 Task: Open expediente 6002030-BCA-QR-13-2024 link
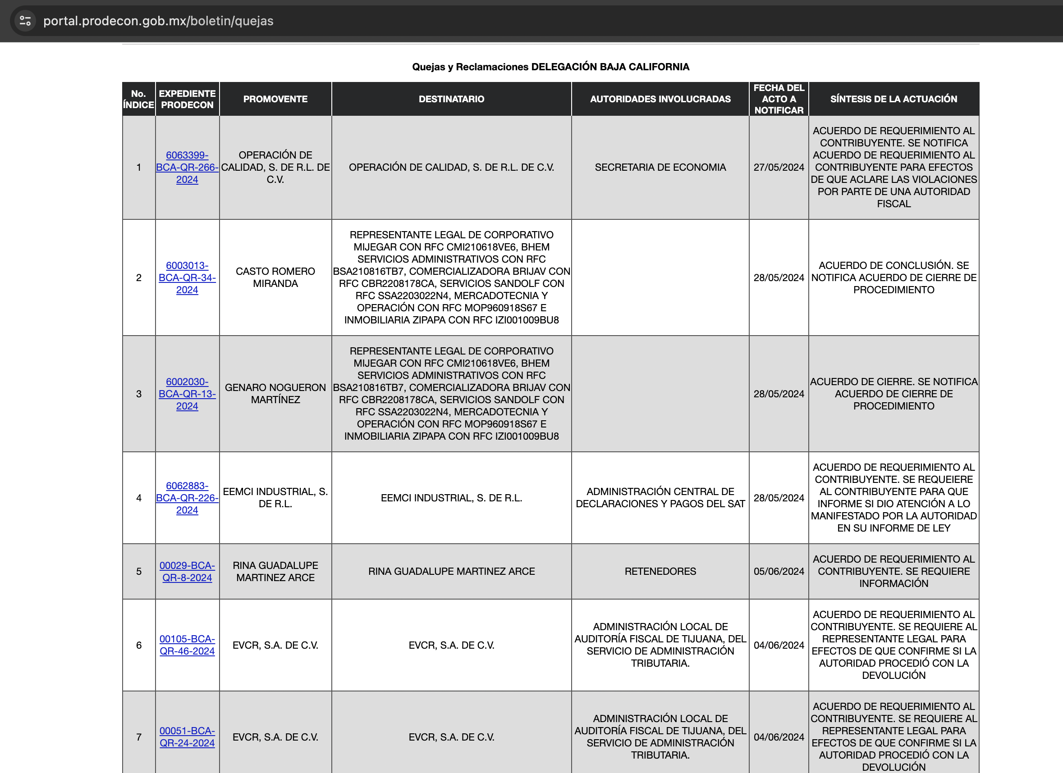(187, 394)
